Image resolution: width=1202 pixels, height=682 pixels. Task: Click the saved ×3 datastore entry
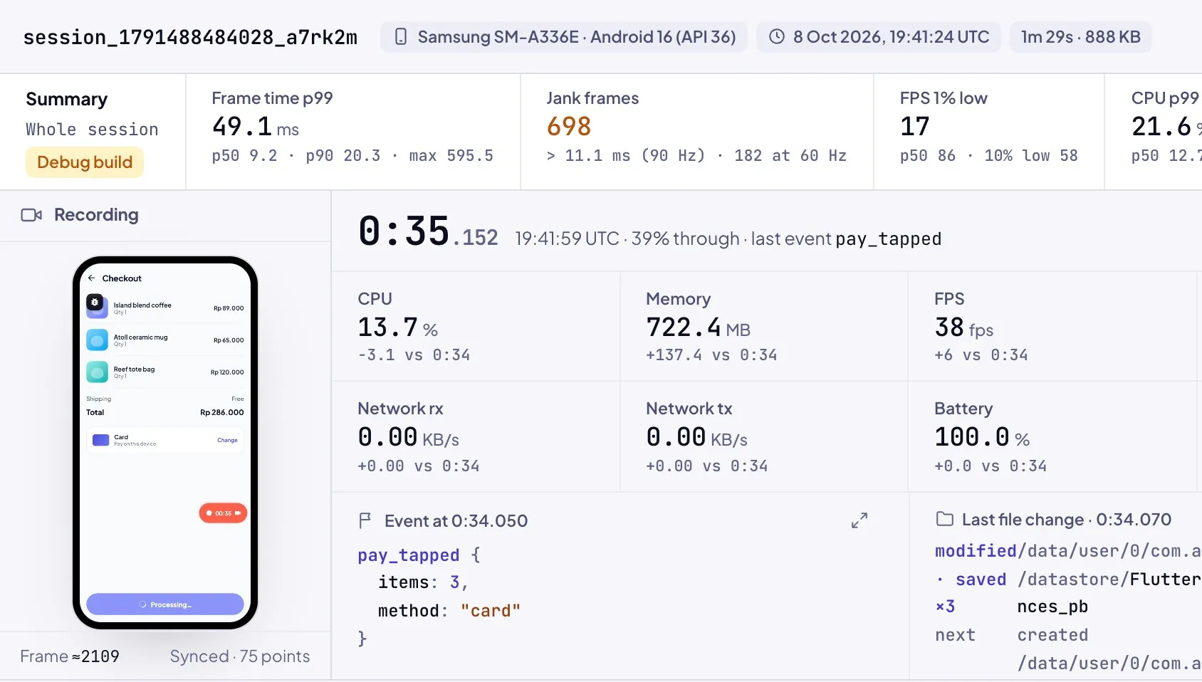[x=1068, y=593]
